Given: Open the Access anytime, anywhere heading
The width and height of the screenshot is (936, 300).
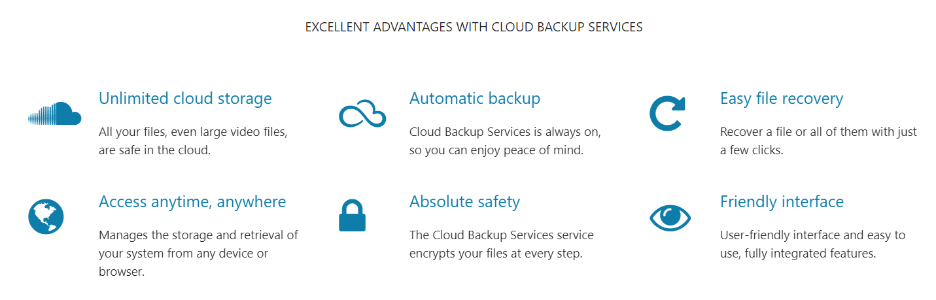Looking at the screenshot, I should (x=192, y=202).
